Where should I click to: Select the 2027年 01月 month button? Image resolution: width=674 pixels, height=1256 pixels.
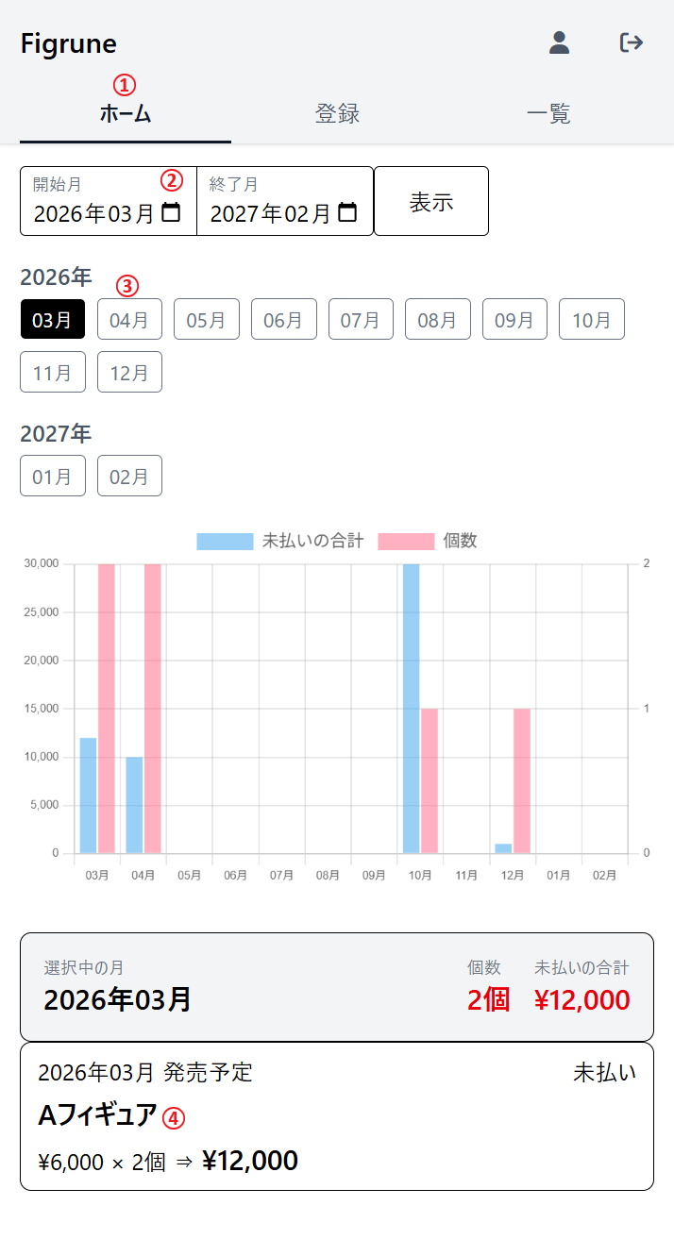(x=53, y=476)
